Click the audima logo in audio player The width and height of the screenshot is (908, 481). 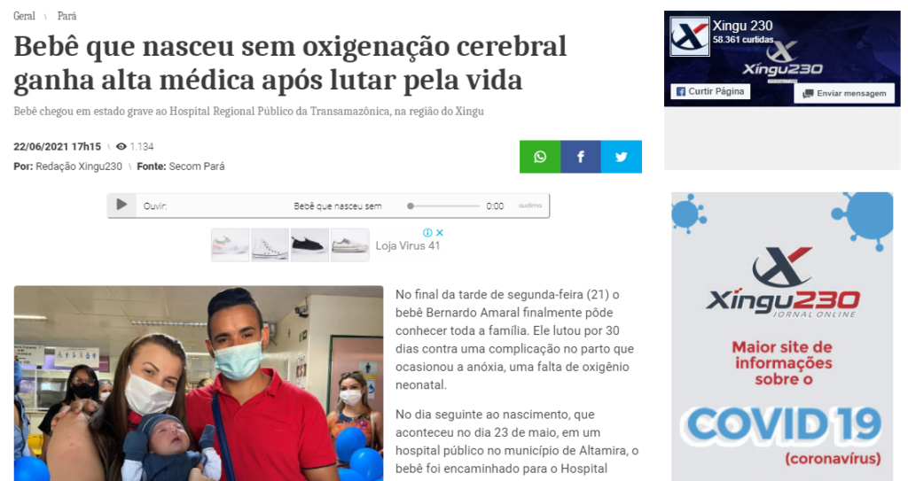pyautogui.click(x=530, y=206)
